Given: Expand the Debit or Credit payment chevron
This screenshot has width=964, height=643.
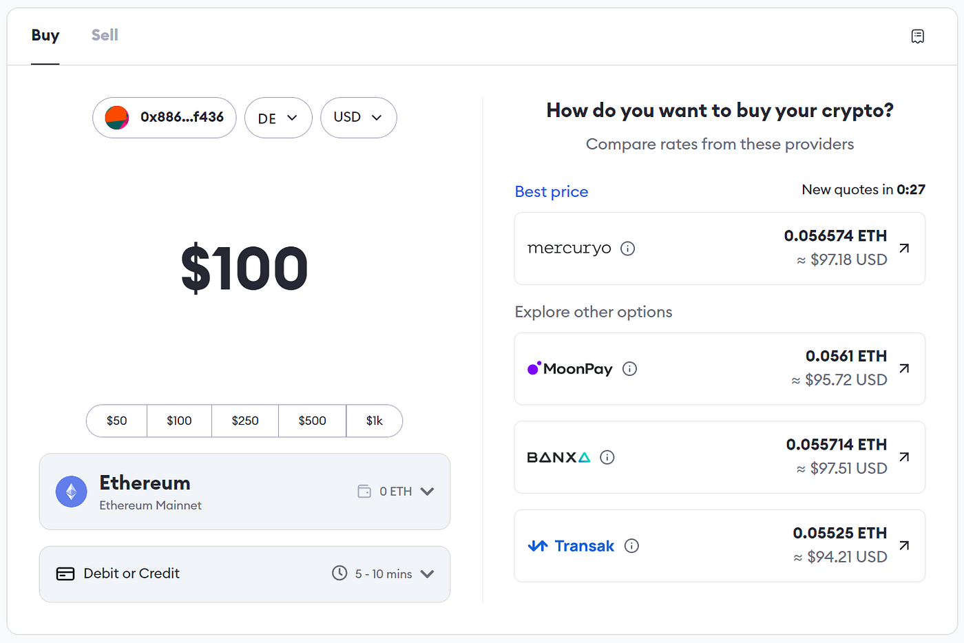Looking at the screenshot, I should pos(427,574).
